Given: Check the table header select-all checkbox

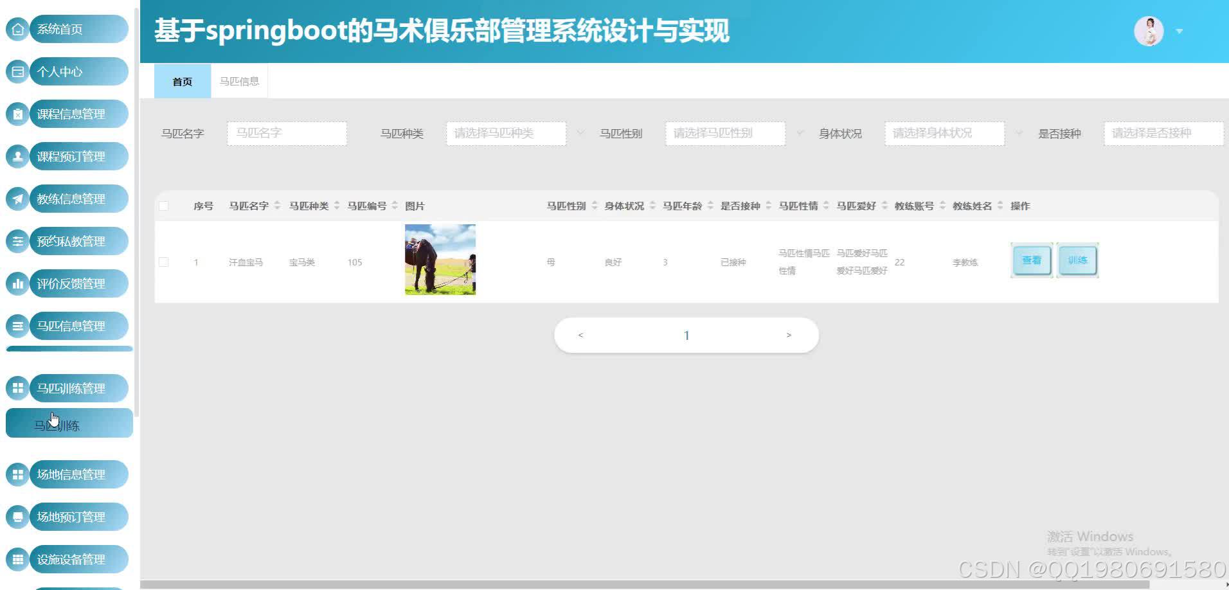Looking at the screenshot, I should pyautogui.click(x=163, y=205).
